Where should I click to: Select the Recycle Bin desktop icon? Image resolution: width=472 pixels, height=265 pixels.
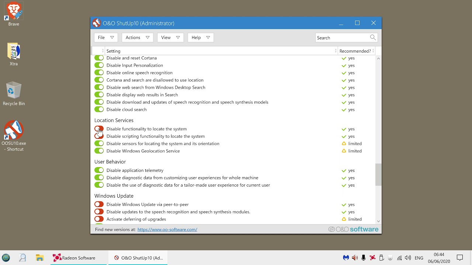coord(14,94)
